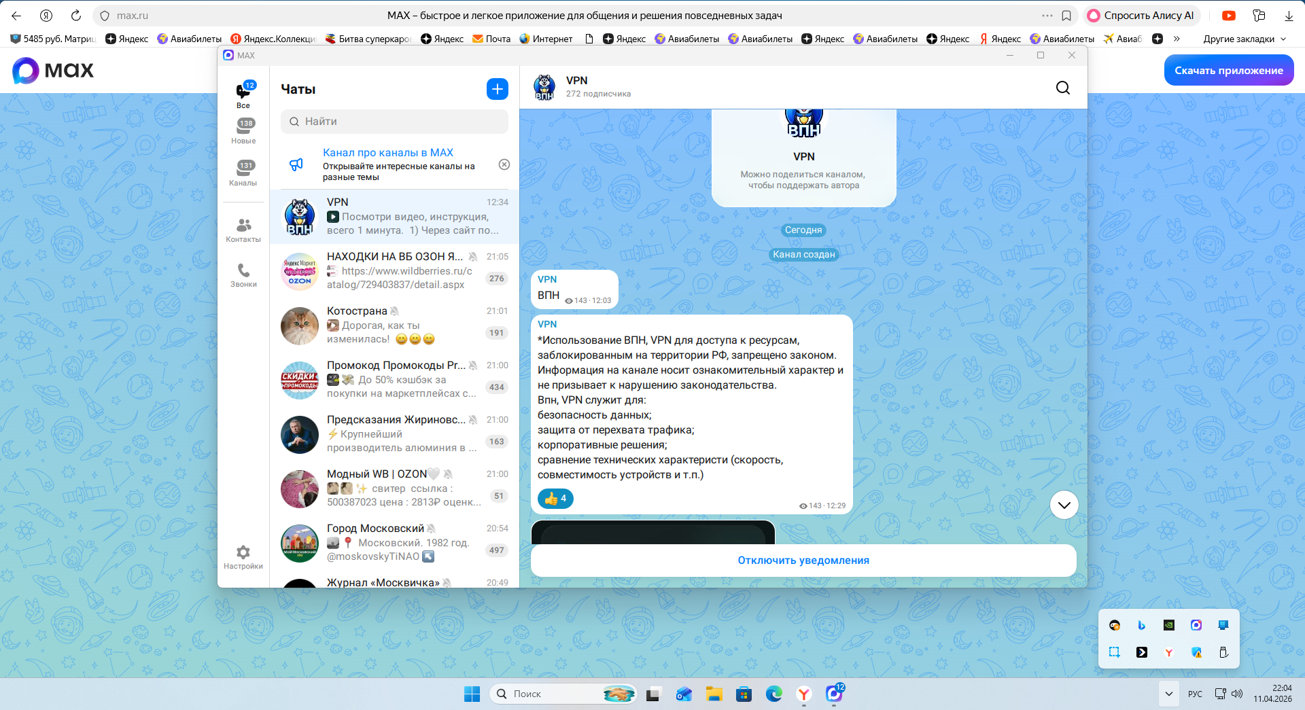The image size is (1305, 710).
Task: Open the 'Яндекс.Коллекци' bookmark
Action: click(x=273, y=39)
